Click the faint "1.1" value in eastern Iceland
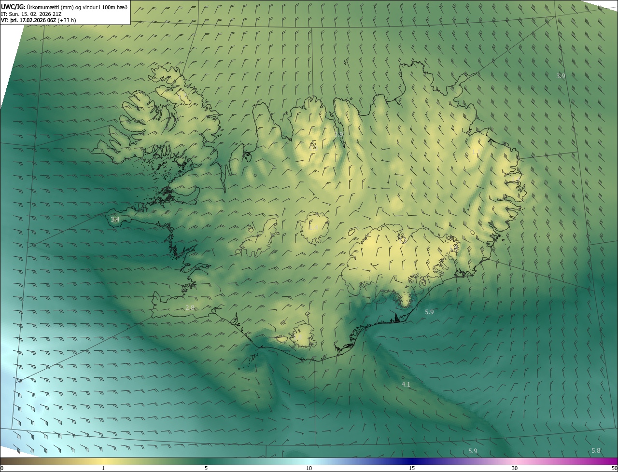 tap(476, 152)
